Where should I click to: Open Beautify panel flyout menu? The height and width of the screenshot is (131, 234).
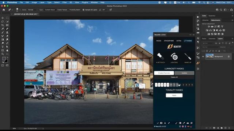pos(194,35)
